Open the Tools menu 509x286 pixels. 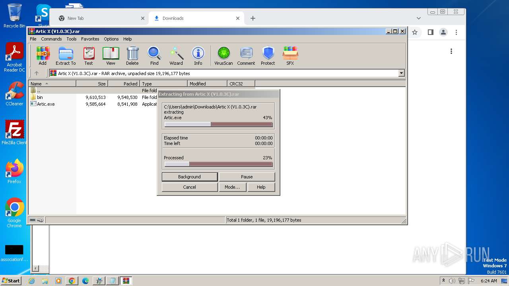pos(72,39)
